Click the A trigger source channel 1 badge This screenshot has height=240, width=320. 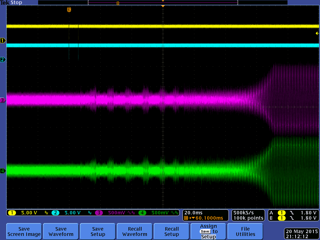pos(282,213)
